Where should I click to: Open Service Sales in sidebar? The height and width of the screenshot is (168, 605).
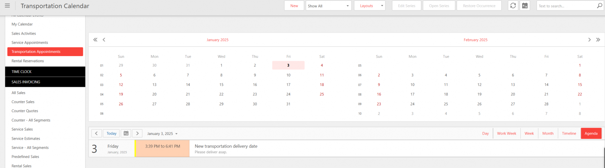22,129
